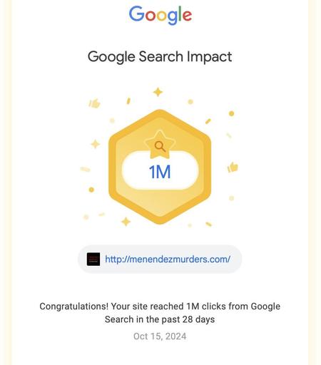Image resolution: width=321 pixels, height=365 pixels.
Task: Click the Oct 15, 2024 date
Action: coord(160,336)
